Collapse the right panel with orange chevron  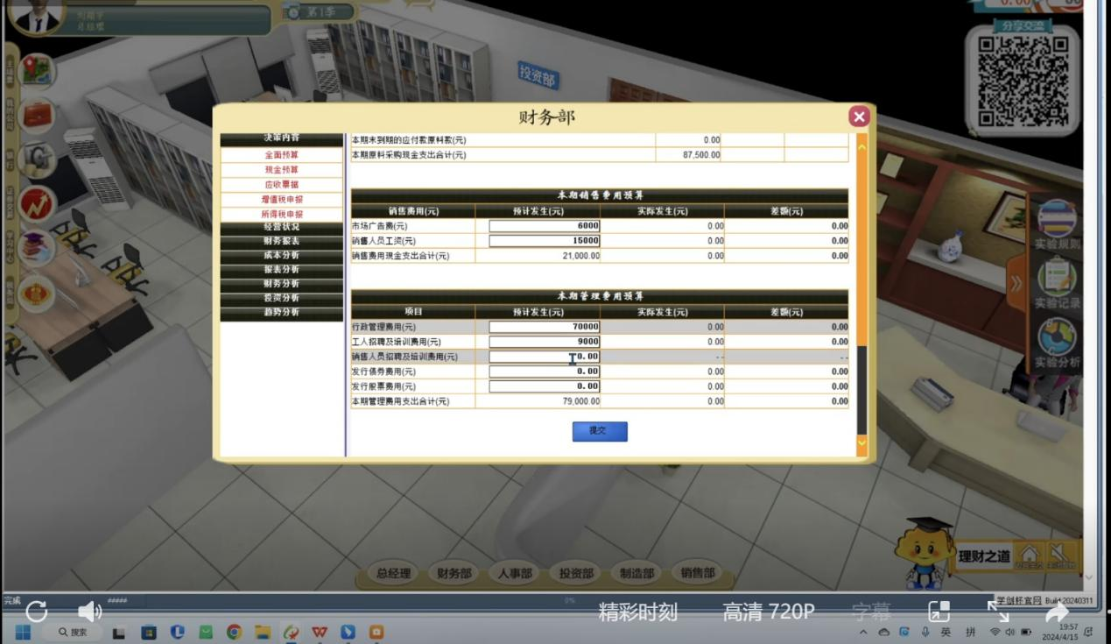pos(1016,283)
